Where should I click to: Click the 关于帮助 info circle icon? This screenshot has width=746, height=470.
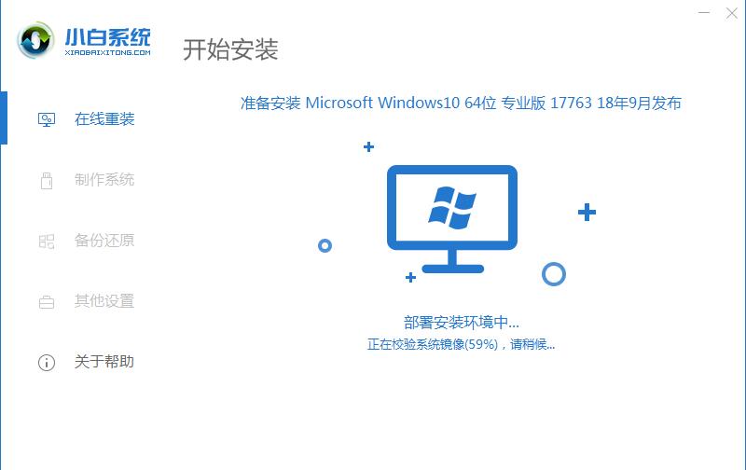[x=46, y=363]
